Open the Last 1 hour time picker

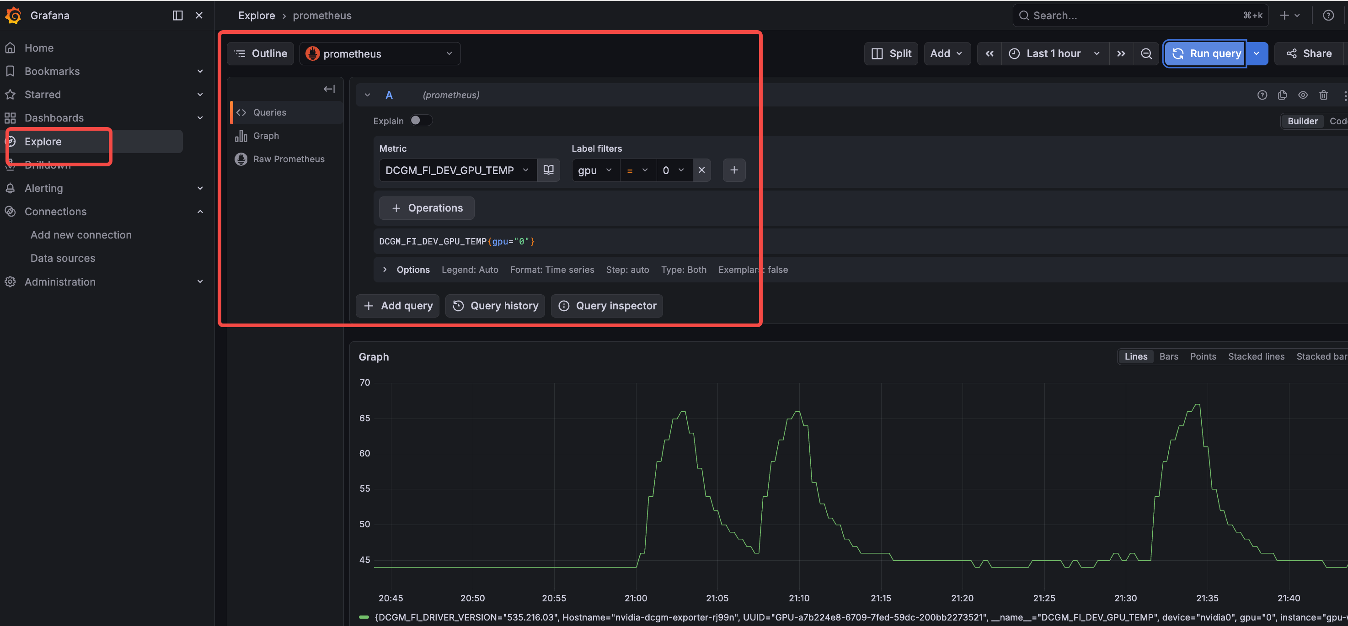(x=1054, y=54)
